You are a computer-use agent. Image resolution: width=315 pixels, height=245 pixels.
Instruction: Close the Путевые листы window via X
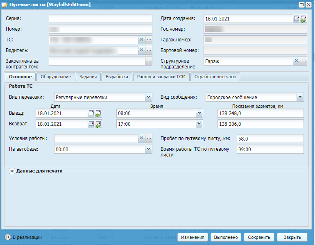point(308,5)
